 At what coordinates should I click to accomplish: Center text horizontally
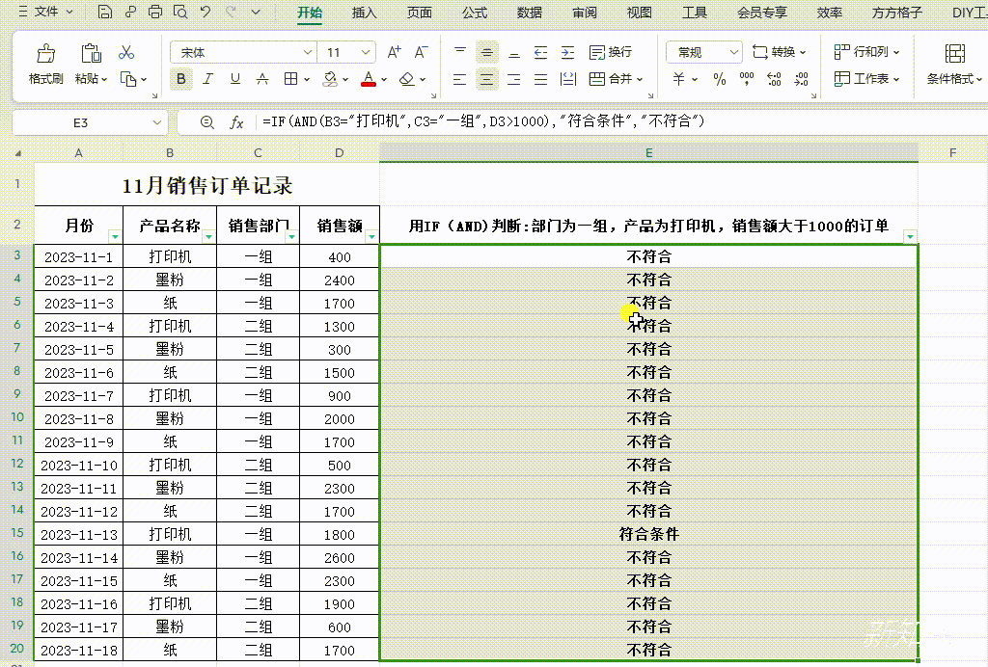[x=487, y=79]
